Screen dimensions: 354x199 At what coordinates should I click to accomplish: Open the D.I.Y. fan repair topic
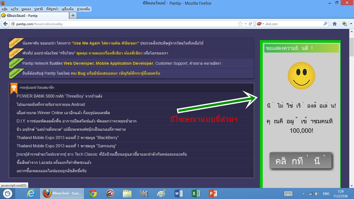pos(77,121)
